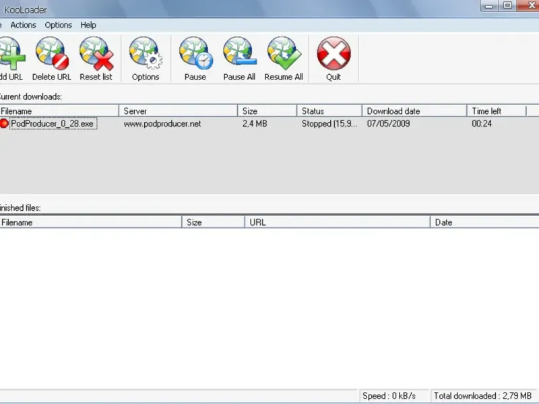Sort downloads by Server column header
This screenshot has width=539, height=404.
(178, 111)
